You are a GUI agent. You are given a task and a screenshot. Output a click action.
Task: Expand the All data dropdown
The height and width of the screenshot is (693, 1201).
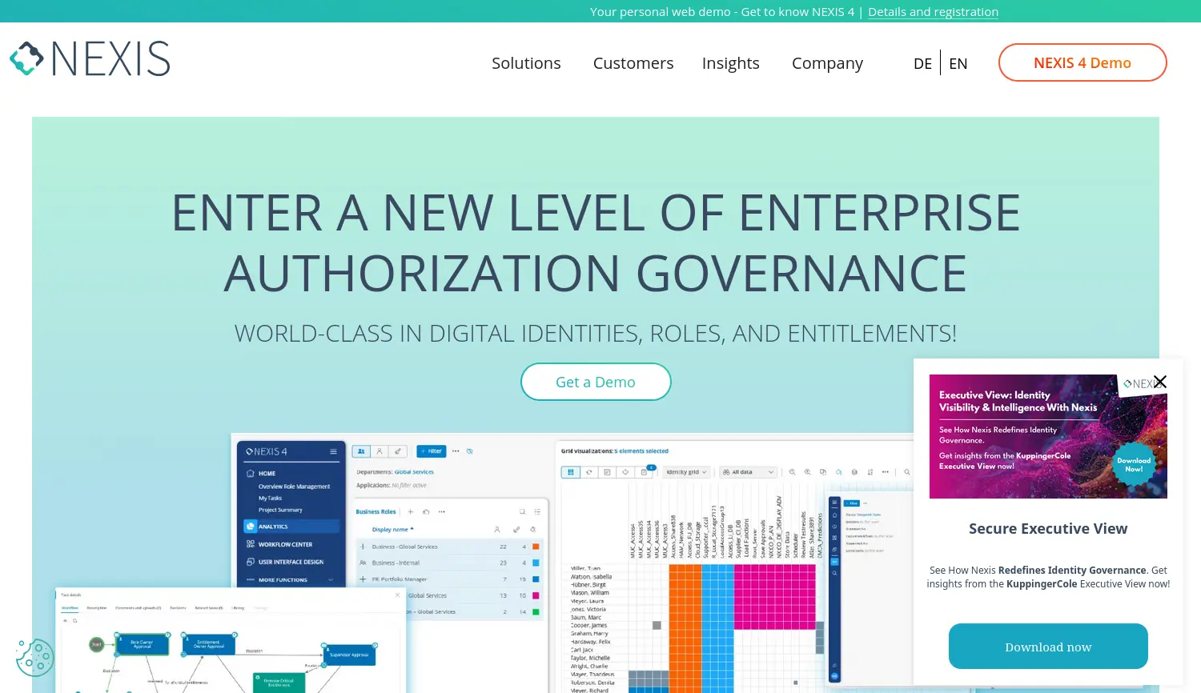coord(748,471)
